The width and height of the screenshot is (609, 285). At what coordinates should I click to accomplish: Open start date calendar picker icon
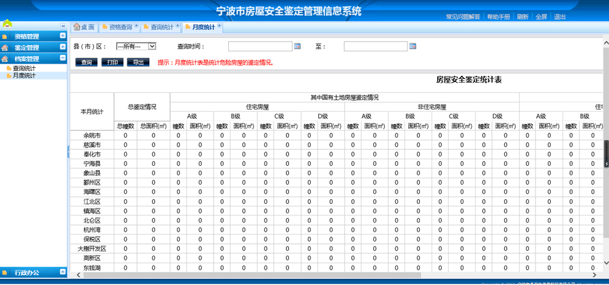[297, 46]
